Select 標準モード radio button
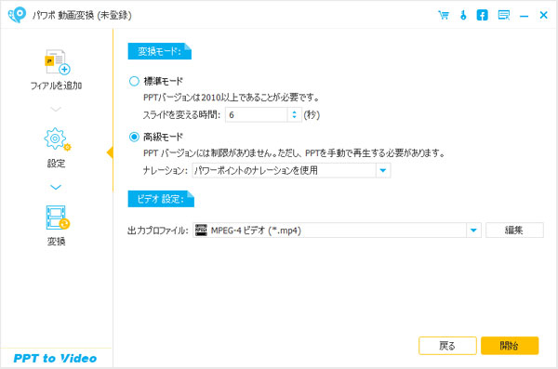This screenshot has height=369, width=558. pyautogui.click(x=134, y=81)
